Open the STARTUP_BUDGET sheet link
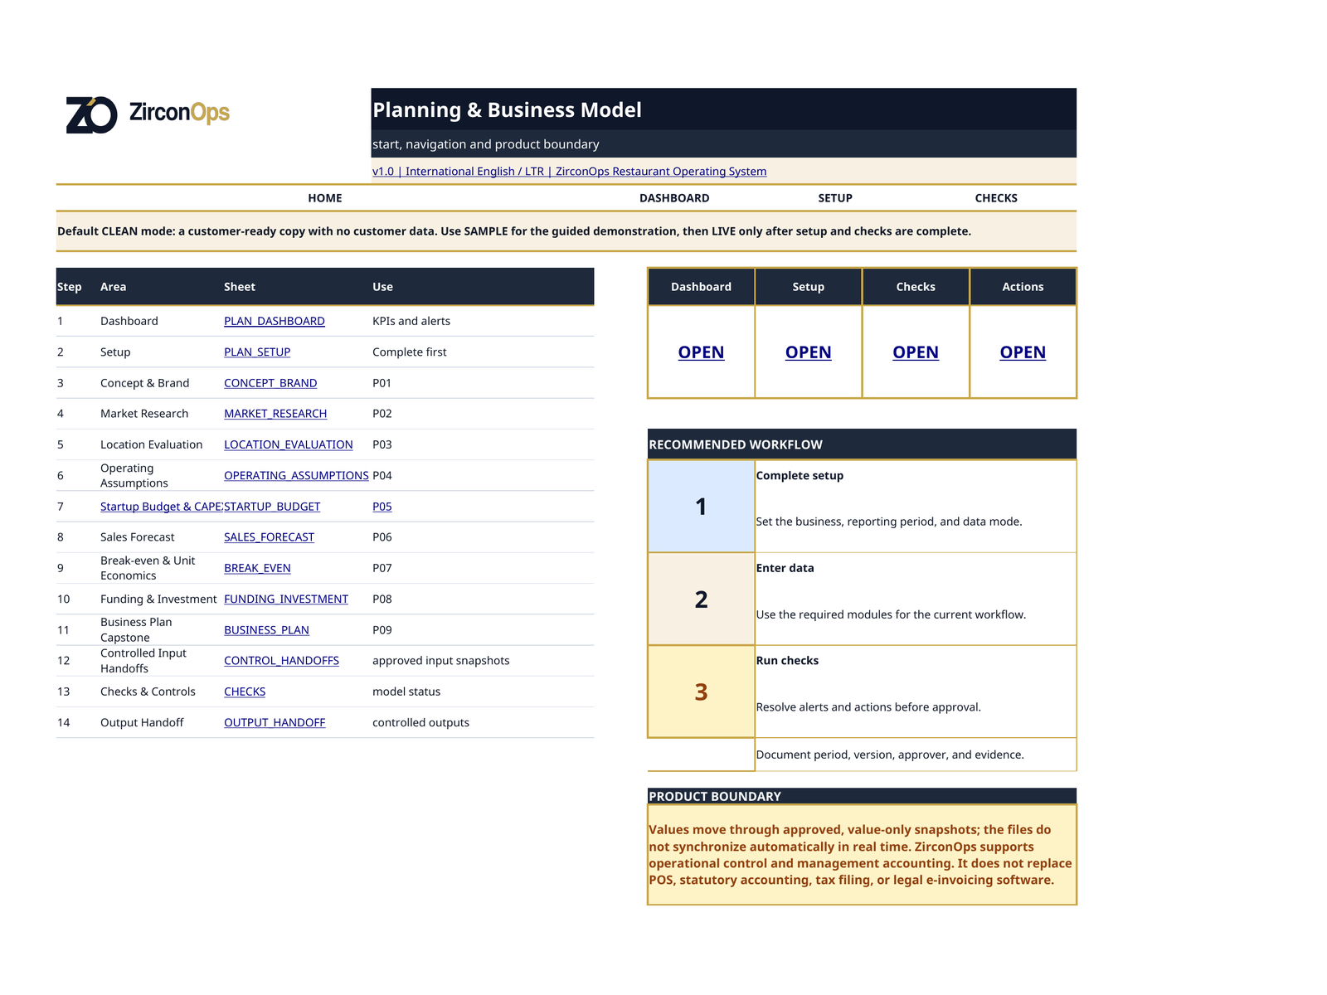1327x995 pixels. click(x=272, y=507)
